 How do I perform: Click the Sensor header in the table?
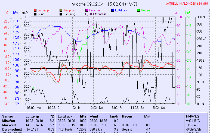click(8, 116)
